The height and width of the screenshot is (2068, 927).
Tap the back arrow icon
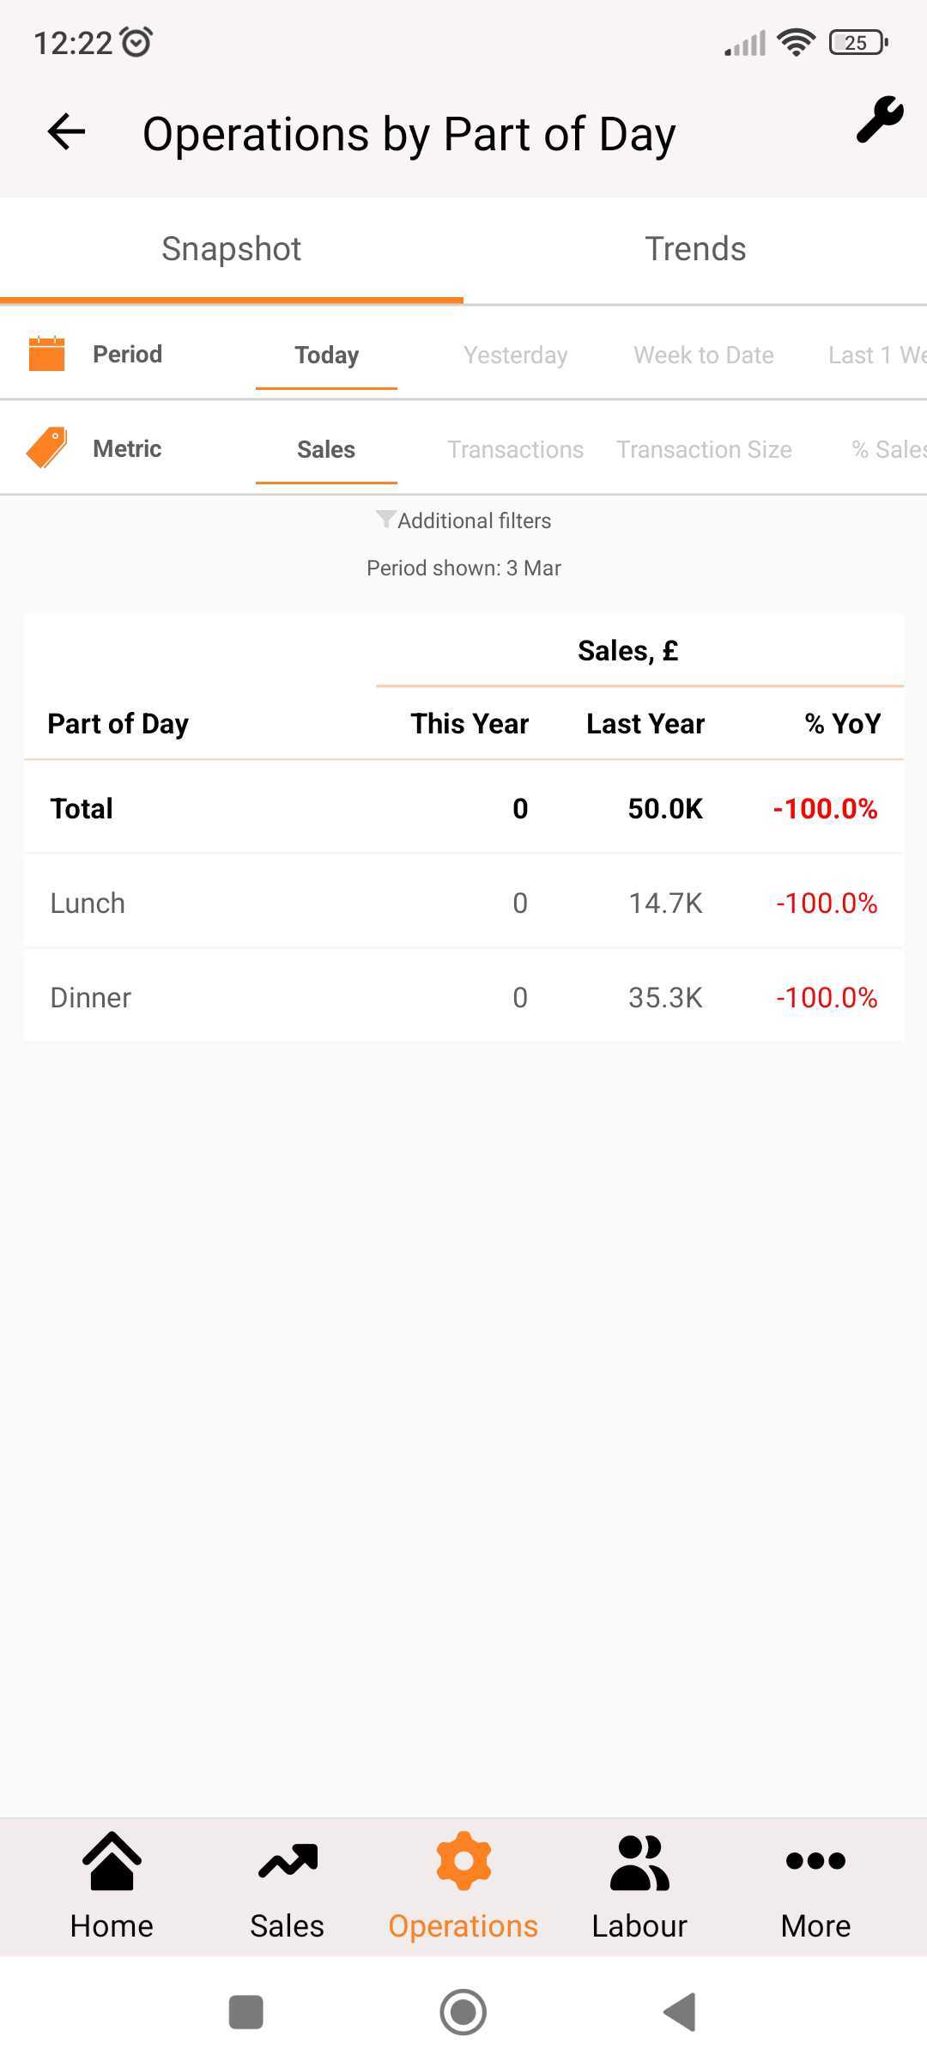(66, 132)
